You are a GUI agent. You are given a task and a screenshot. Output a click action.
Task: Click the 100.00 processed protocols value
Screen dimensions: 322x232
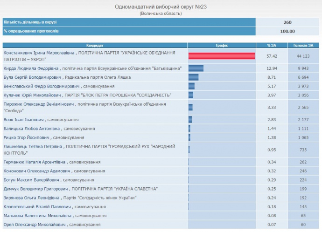tap(288, 31)
